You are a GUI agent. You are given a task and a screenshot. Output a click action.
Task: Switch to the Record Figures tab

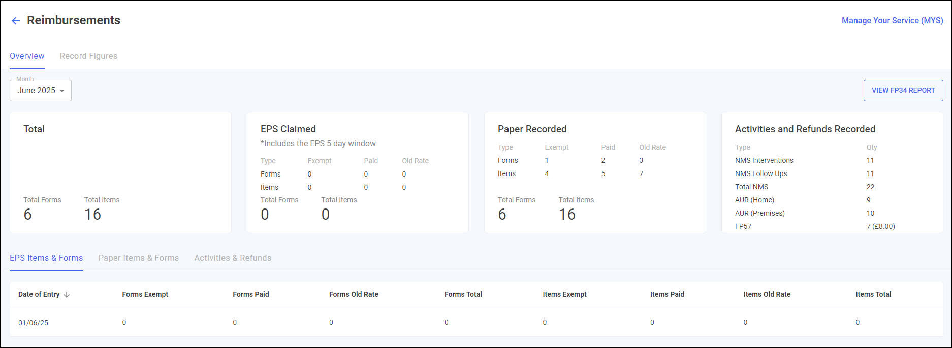pyautogui.click(x=88, y=56)
